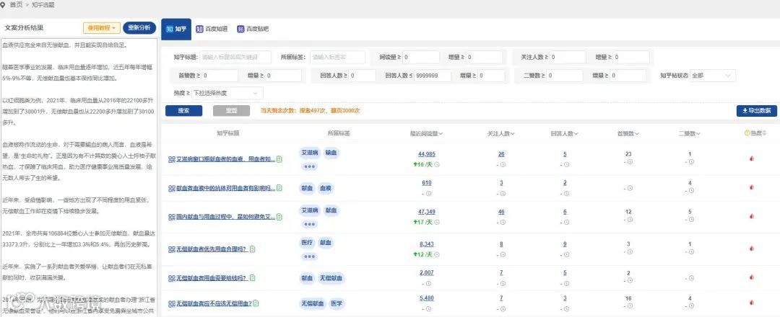
Task: Click green document icon after 无偿献血者优先用血合理吗 title
Action: 252,249
